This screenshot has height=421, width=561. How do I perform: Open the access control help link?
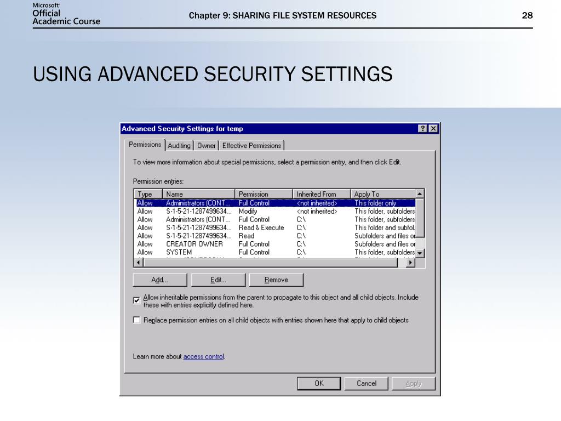204,356
